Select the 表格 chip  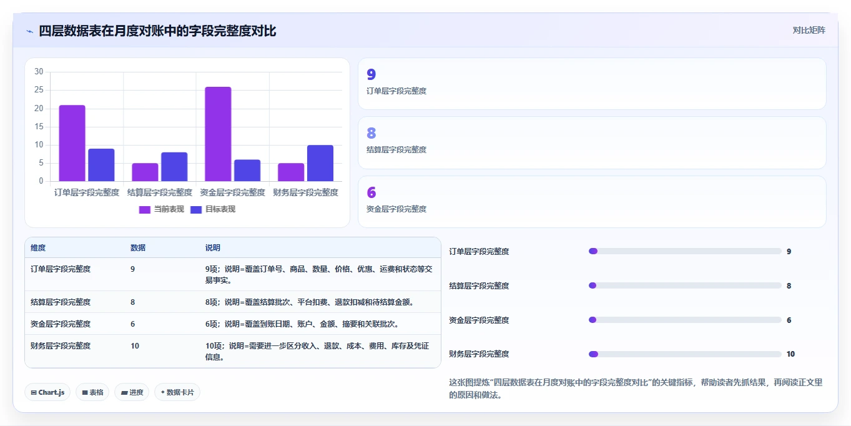point(92,392)
